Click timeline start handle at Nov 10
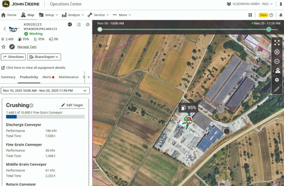 coord(100,29)
